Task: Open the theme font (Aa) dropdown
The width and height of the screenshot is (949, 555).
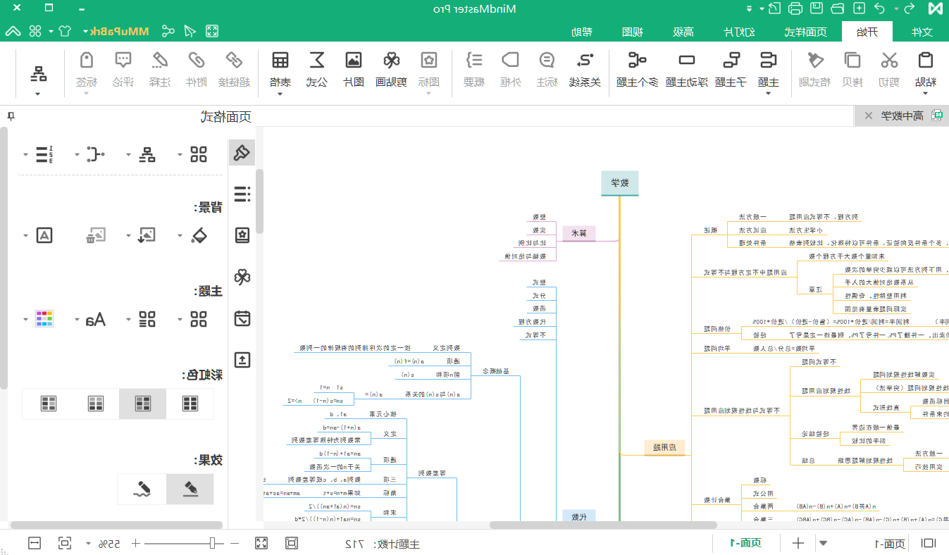Action: coord(76,319)
